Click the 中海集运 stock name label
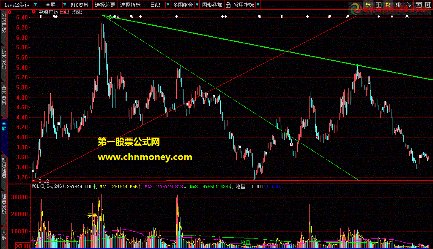The width and height of the screenshot is (433, 249). click(48, 12)
